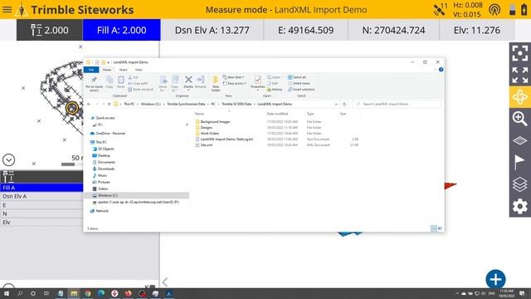Image resolution: width=531 pixels, height=299 pixels.
Task: Select the rod height 2.000 box
Action: (50, 30)
